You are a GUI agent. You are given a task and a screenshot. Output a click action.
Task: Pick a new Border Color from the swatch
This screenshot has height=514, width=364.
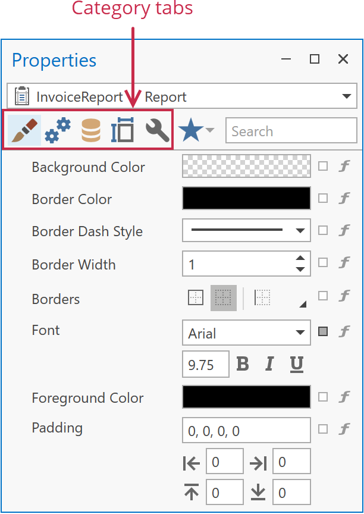click(246, 198)
